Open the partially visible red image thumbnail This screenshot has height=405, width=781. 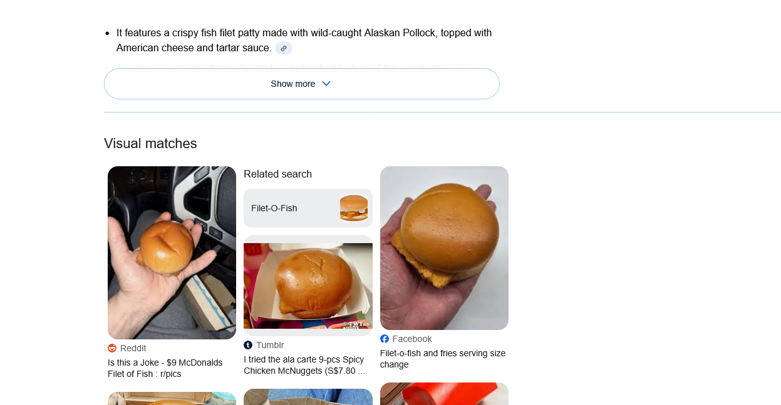(x=444, y=394)
